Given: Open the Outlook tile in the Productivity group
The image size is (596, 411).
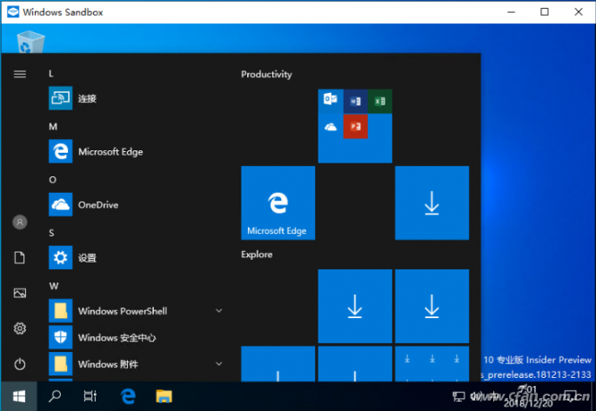Looking at the screenshot, I should 331,101.
